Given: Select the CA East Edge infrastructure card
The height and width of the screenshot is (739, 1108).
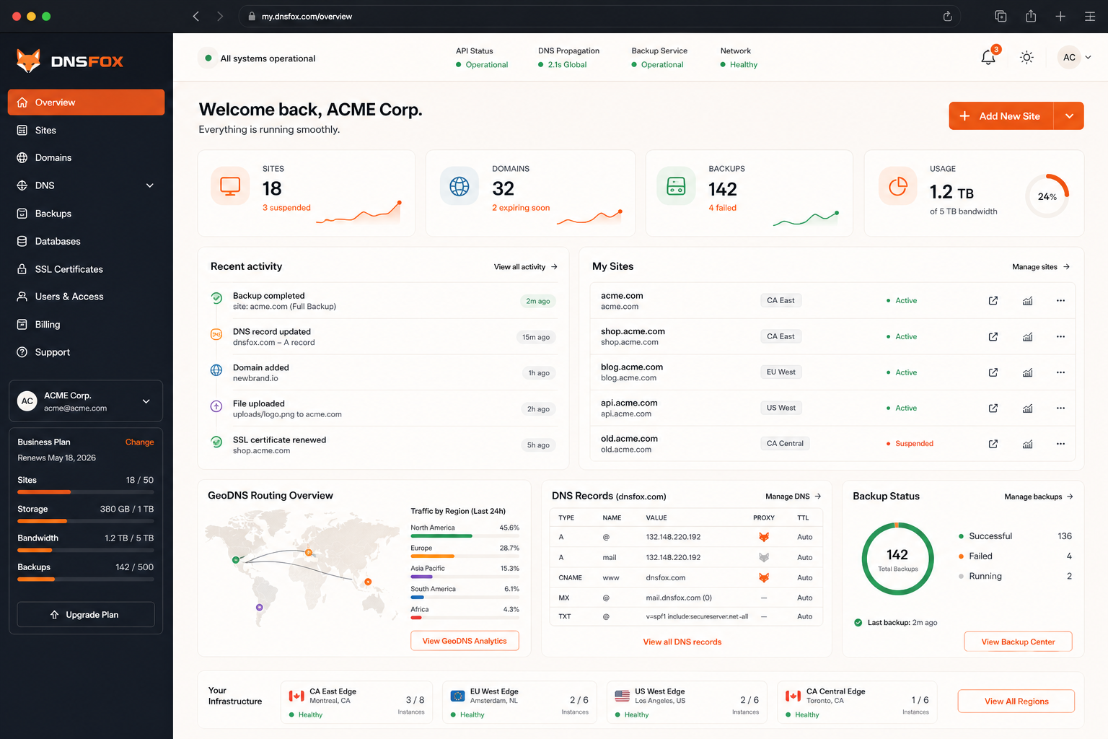Looking at the screenshot, I should [x=356, y=702].
